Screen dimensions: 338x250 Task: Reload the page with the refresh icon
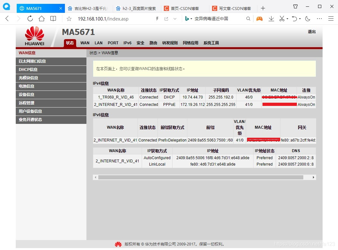30,19
